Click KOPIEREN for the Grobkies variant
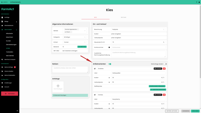Image resolution: width=201 pixels, height=113 pixels. click(158, 69)
